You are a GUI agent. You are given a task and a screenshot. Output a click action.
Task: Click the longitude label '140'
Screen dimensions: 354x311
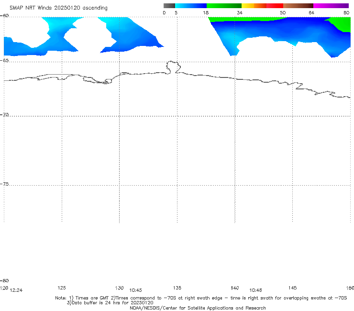(235, 288)
